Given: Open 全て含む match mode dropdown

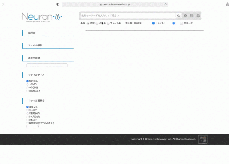Looking at the screenshot, I should coord(166,23).
